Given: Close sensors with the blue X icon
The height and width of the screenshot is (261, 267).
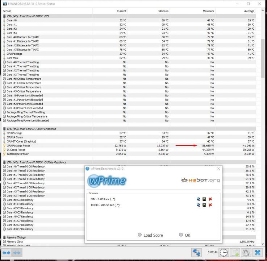Looking at the screenshot, I should point(258,253).
